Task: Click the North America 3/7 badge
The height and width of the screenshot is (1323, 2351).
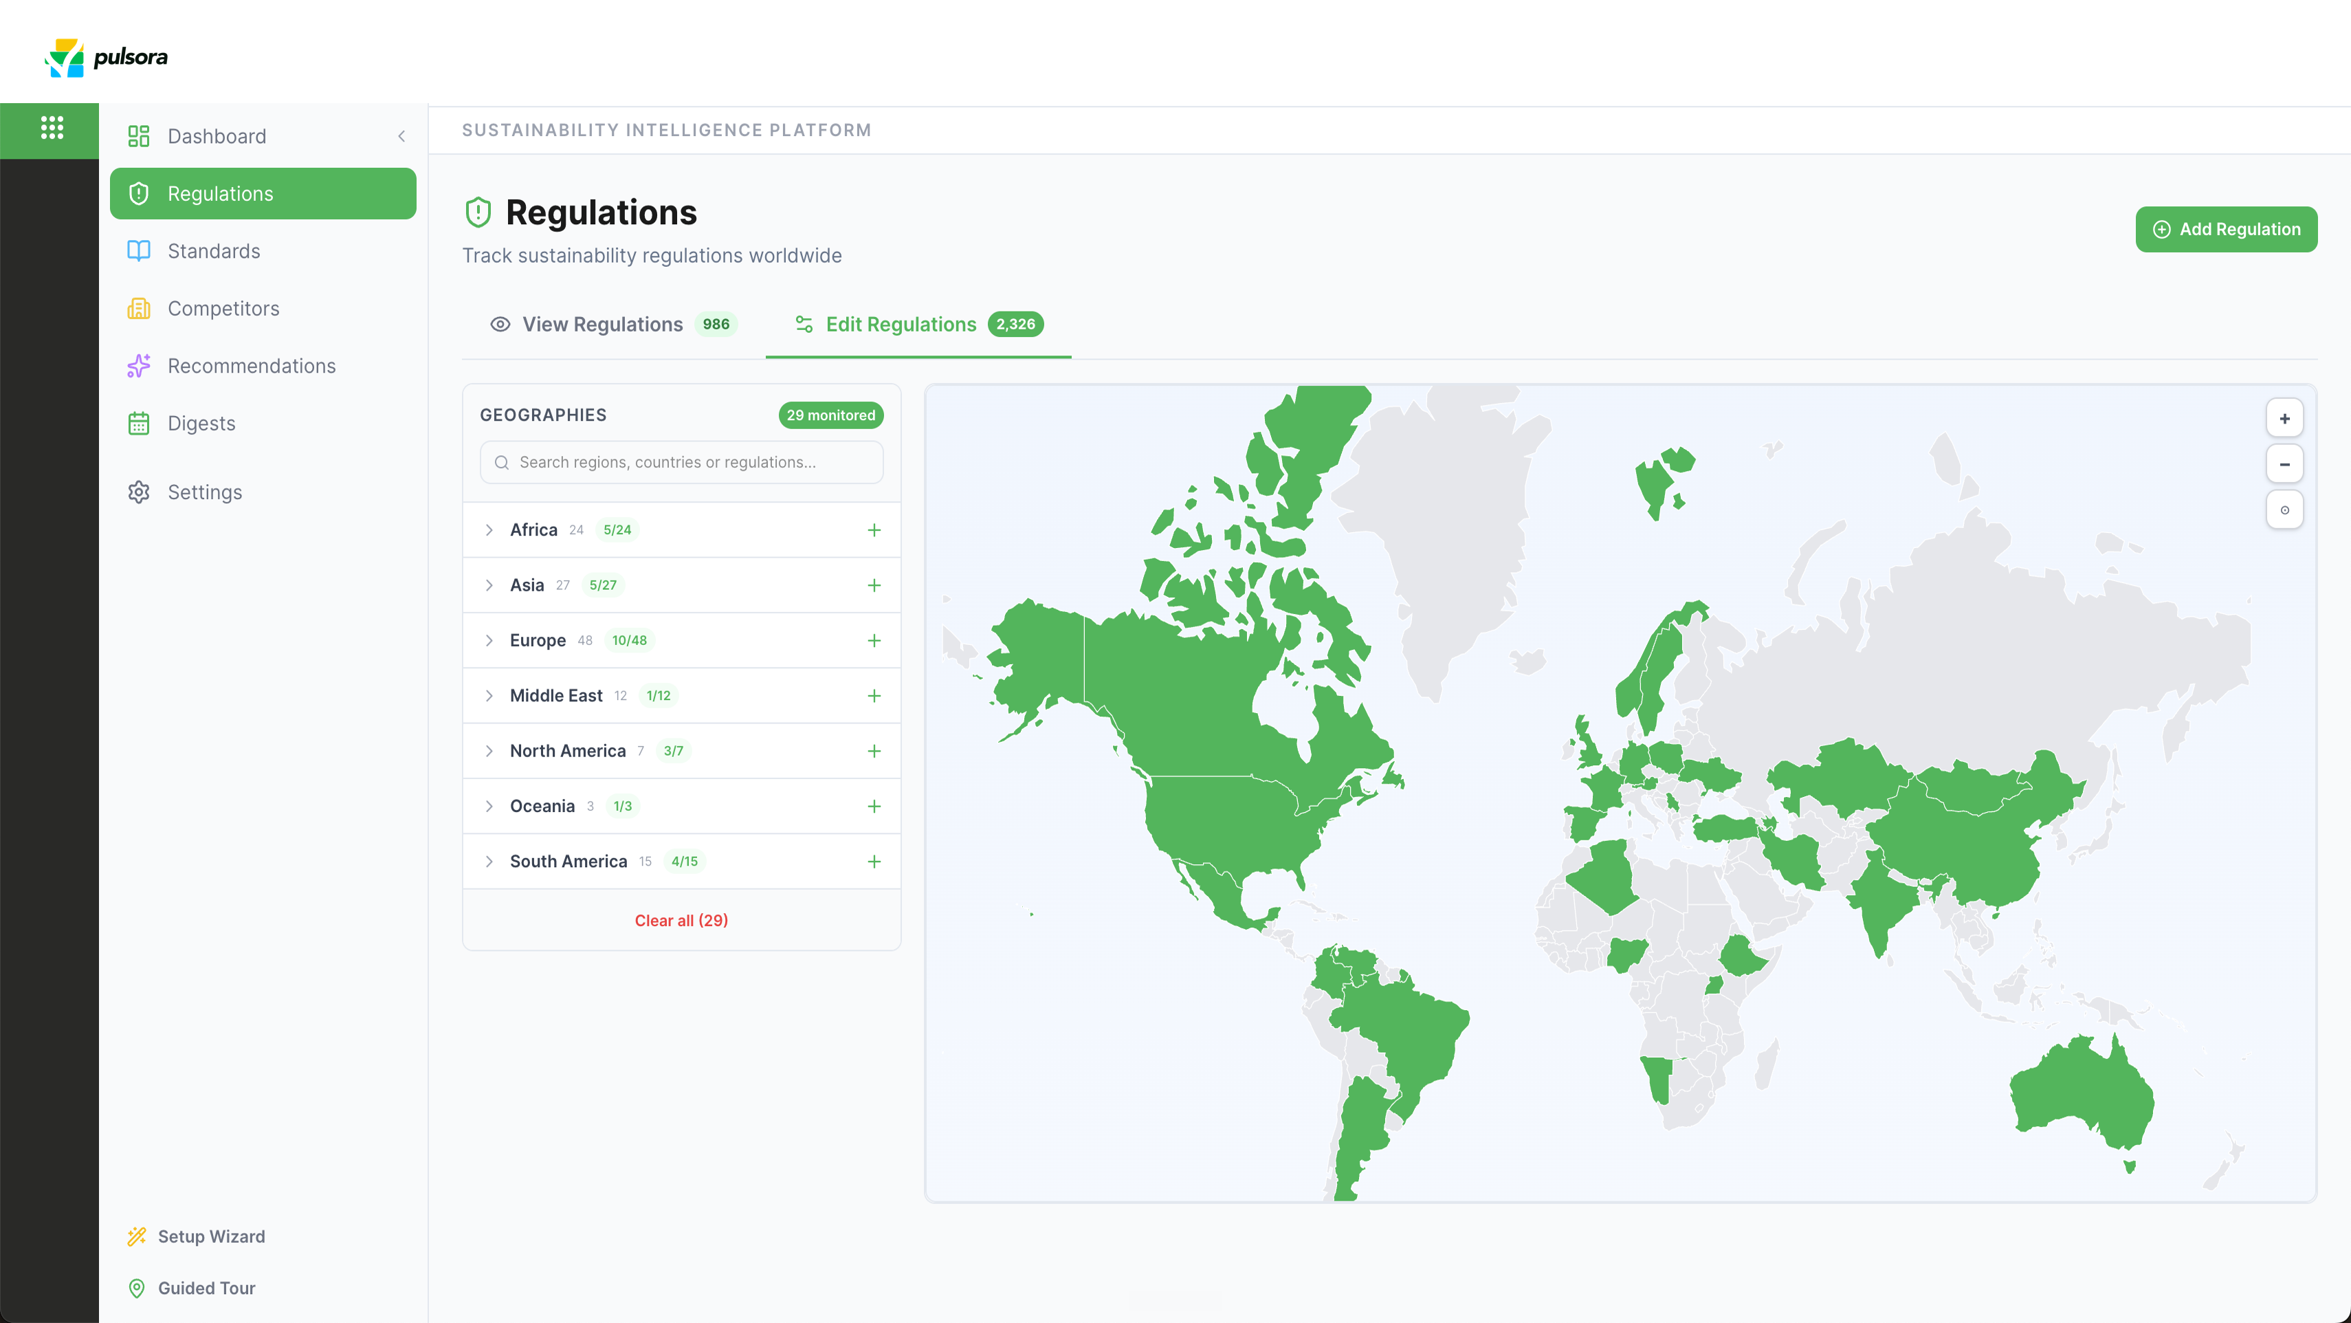Action: coord(674,750)
